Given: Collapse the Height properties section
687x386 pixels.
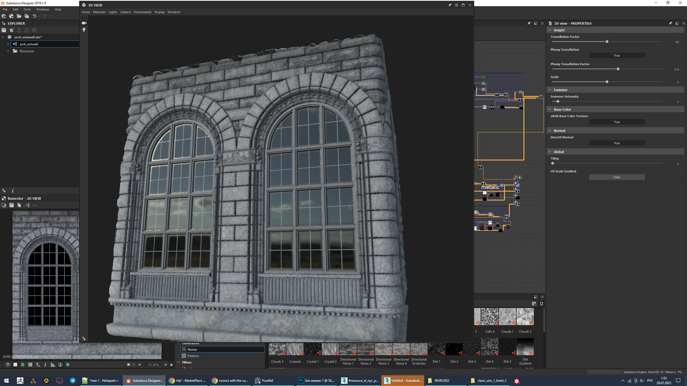Looking at the screenshot, I should tap(550, 30).
